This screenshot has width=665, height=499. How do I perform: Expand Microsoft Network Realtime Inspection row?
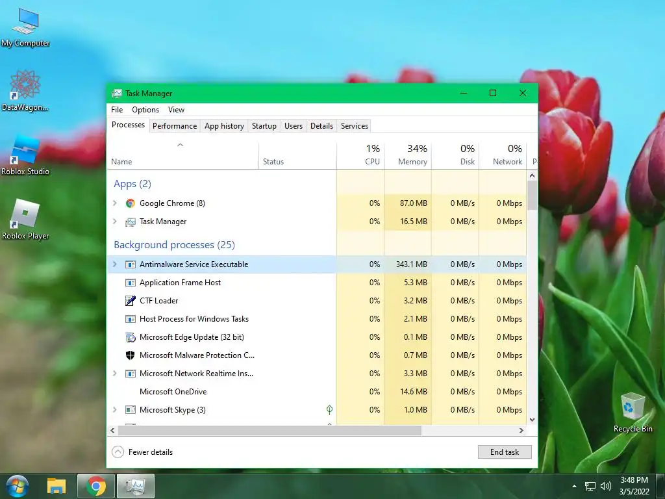(114, 374)
